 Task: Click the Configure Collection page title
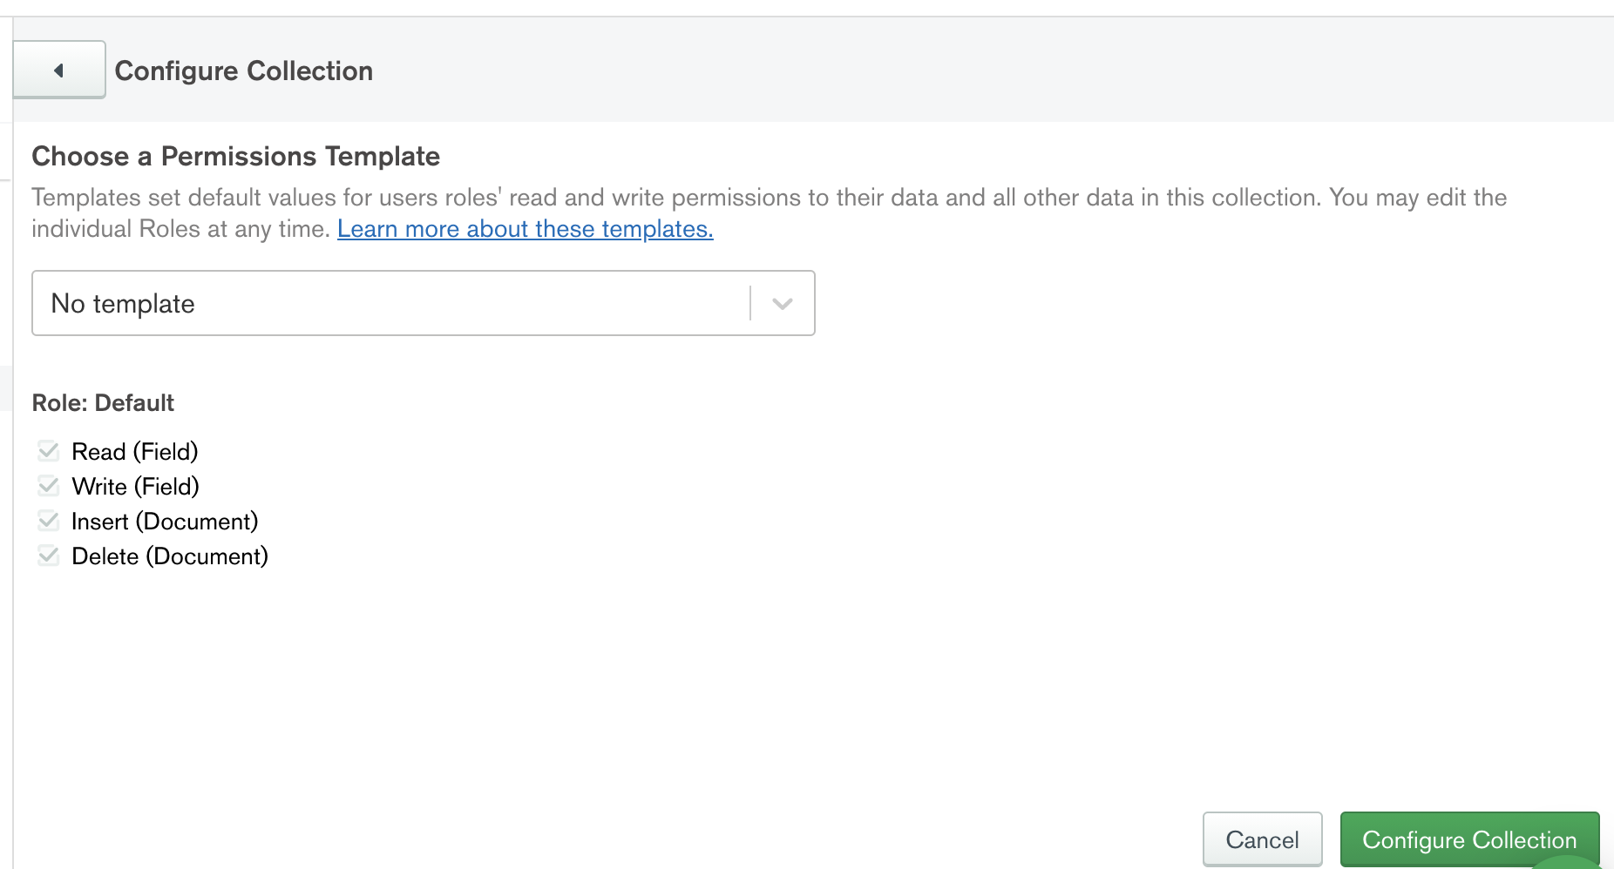click(244, 71)
